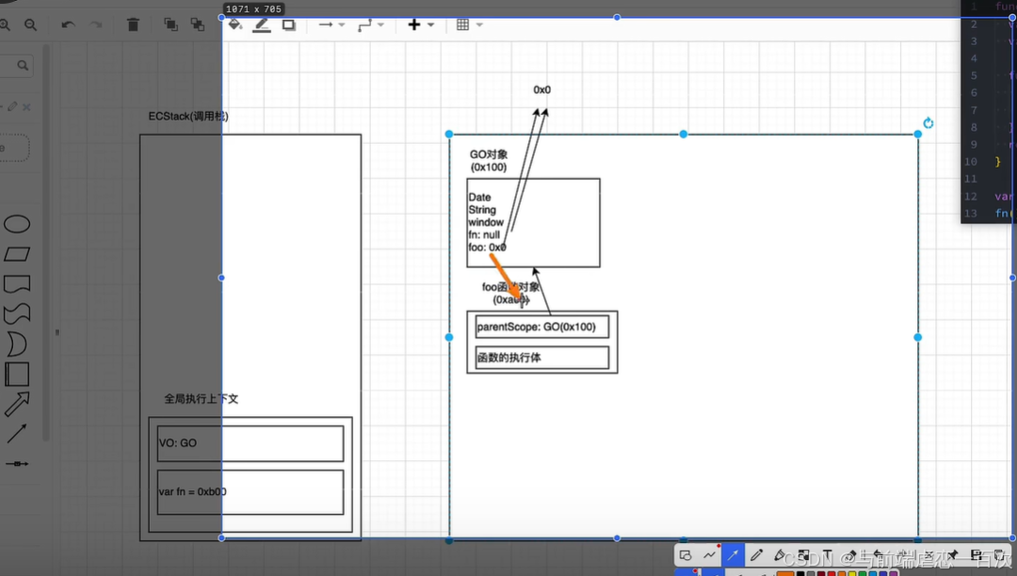
Task: Select the screenshot mosaic blur tool
Action: 804,555
